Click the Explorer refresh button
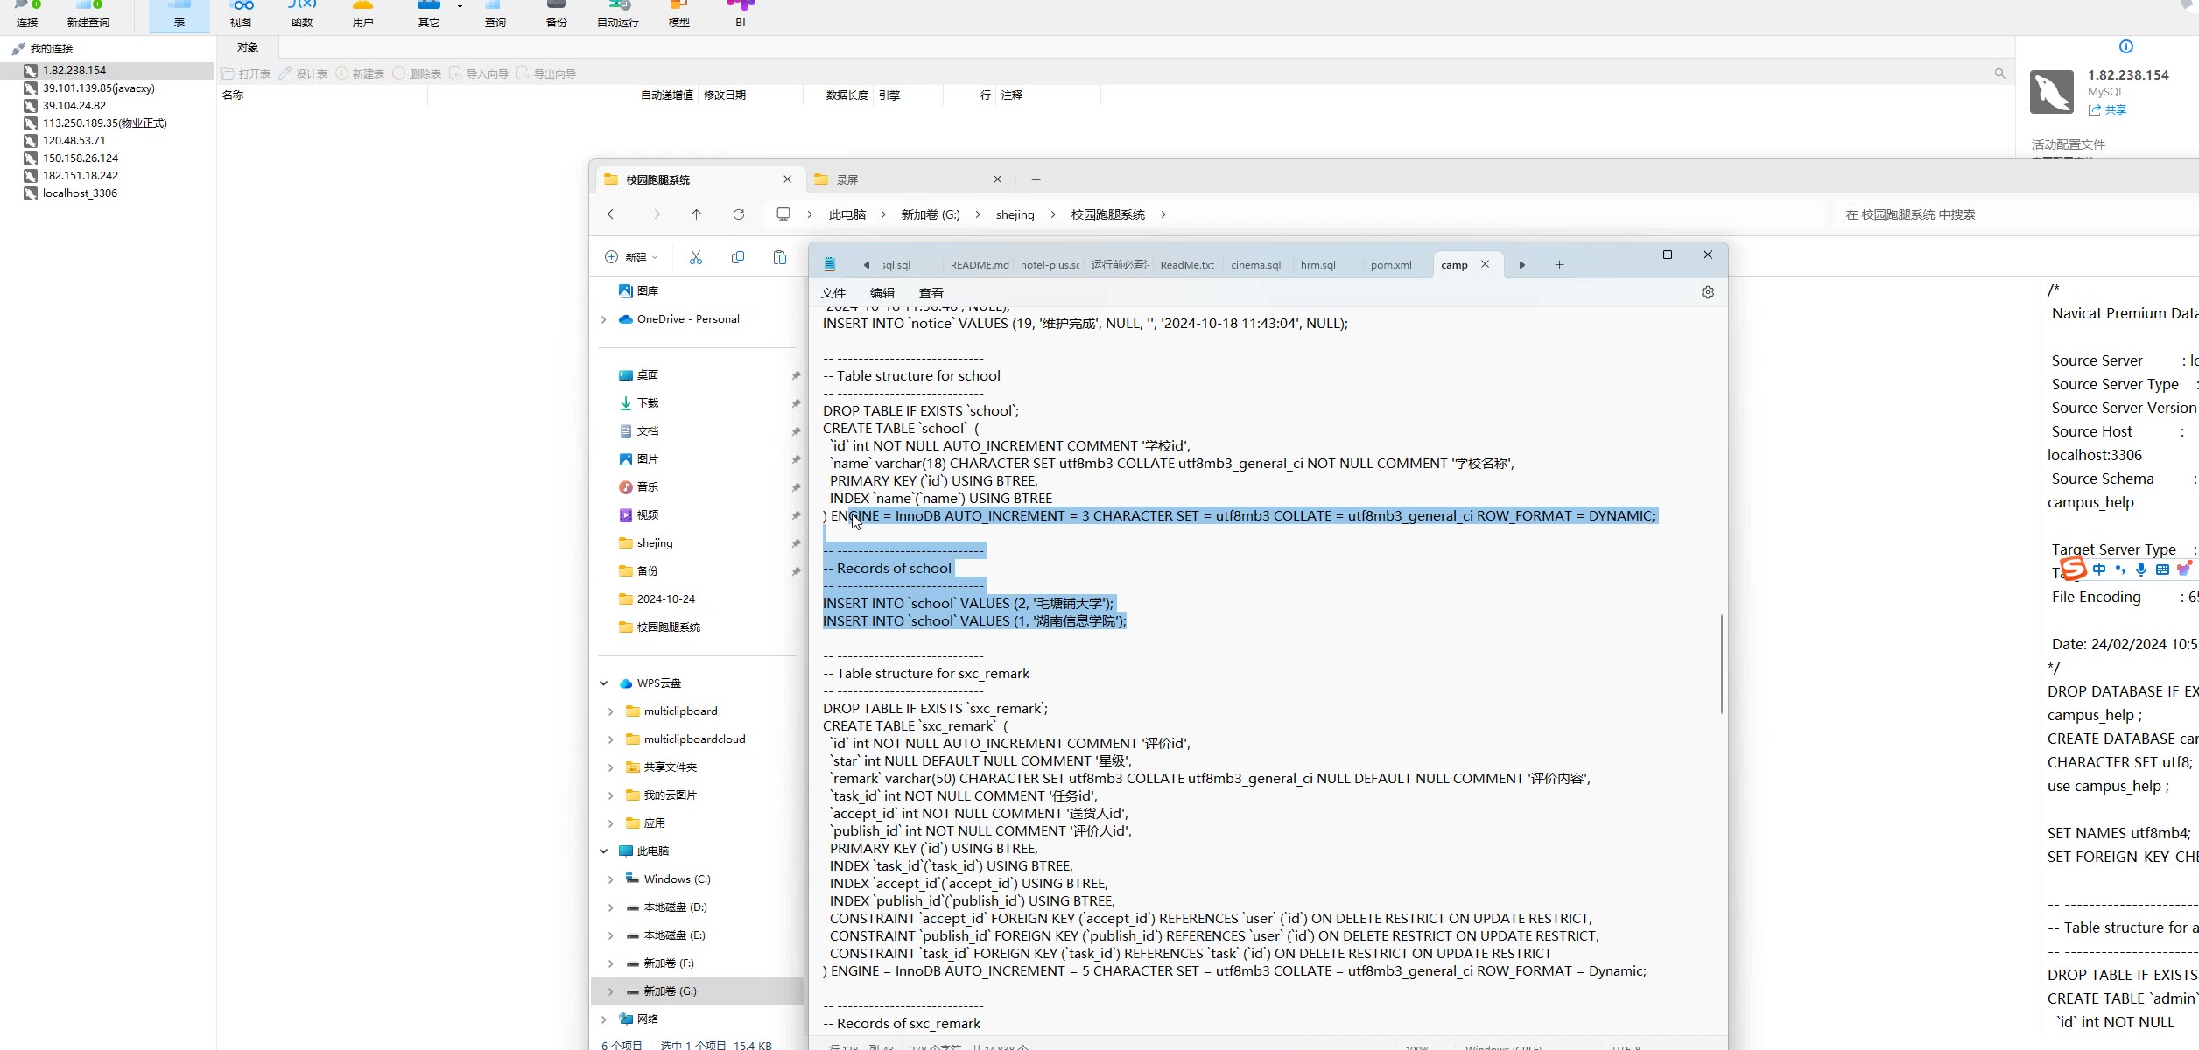Image resolution: width=2199 pixels, height=1050 pixels. point(739,214)
